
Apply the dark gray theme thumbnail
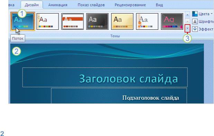point(97,21)
